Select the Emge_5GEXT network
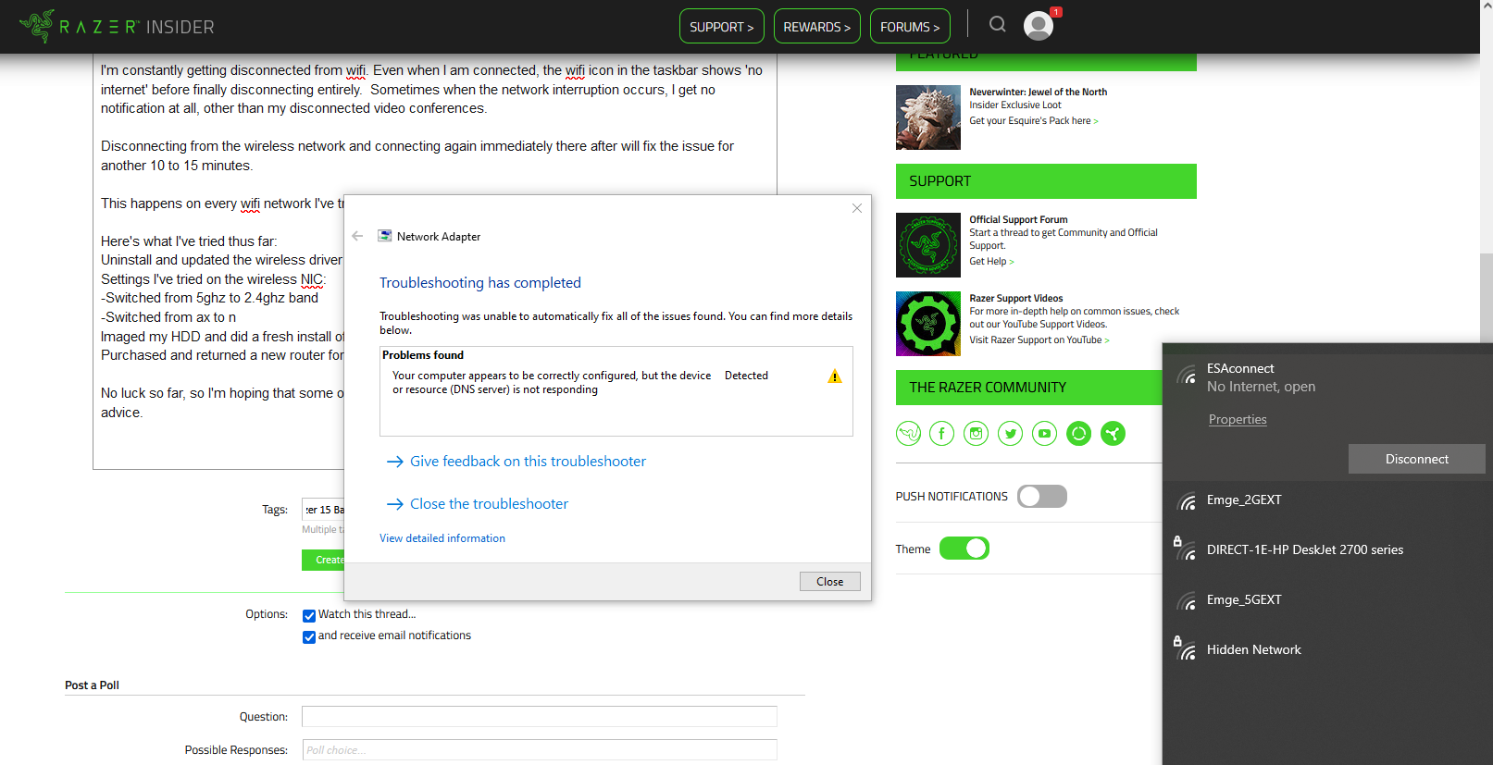 click(x=1327, y=600)
